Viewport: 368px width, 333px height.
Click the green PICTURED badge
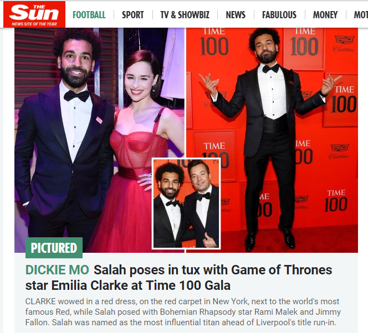tap(54, 248)
